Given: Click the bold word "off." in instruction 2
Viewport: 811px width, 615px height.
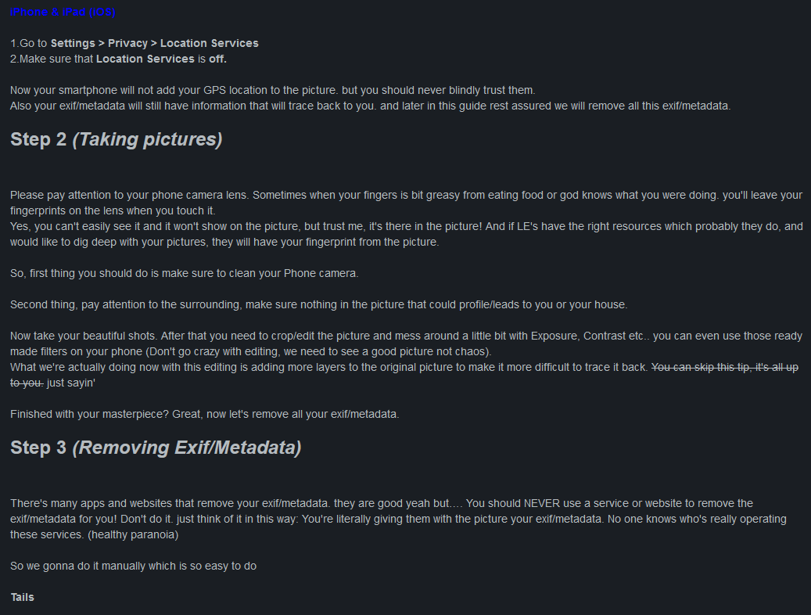Looking at the screenshot, I should point(217,59).
